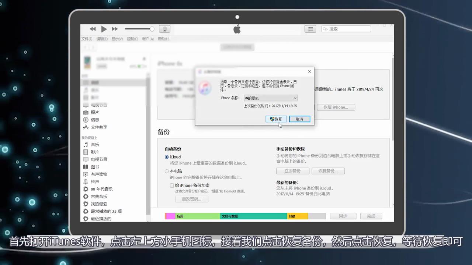Click the 更改密码... button
Screen dimensions: 472x265
pos(192,199)
